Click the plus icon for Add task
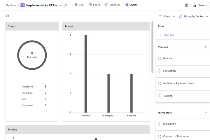 click(x=160, y=35)
